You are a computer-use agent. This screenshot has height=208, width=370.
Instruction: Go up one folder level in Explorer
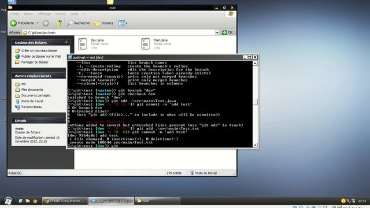tap(60, 23)
